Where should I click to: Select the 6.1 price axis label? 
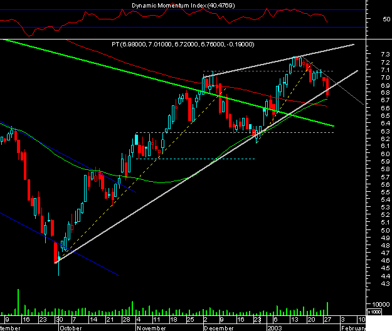coord(385,146)
